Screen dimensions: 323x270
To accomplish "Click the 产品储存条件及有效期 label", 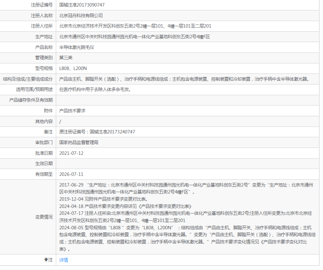I will click(31, 100).
